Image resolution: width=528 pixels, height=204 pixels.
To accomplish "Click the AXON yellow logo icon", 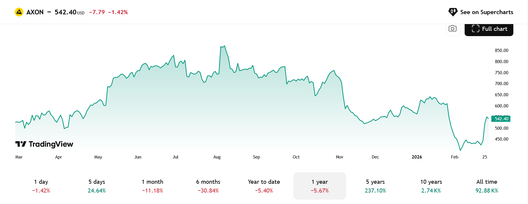I will coord(19,12).
